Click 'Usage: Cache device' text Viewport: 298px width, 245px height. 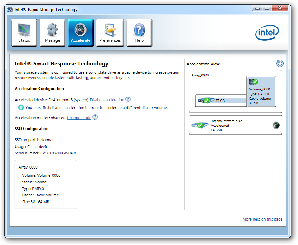tap(32, 147)
